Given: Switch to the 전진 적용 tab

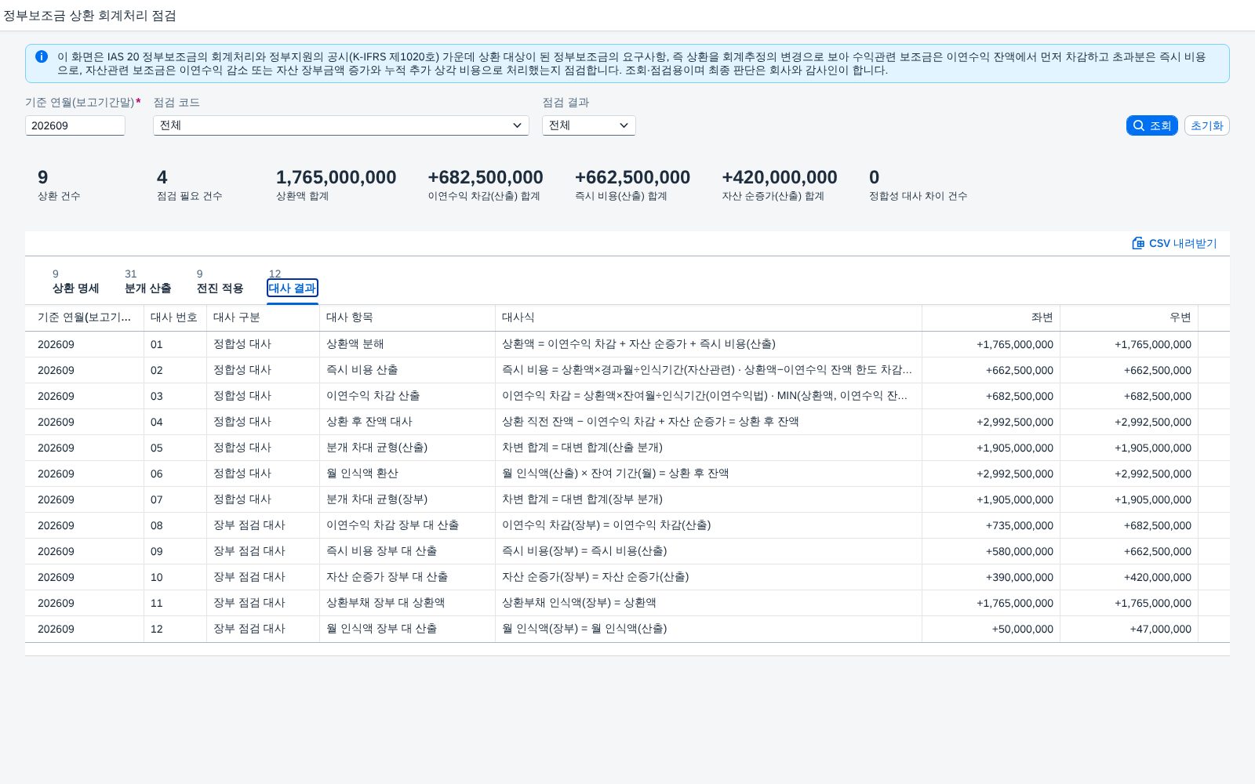Looking at the screenshot, I should coord(220,288).
